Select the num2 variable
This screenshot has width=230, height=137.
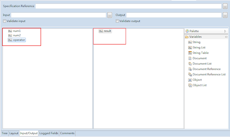(14, 36)
